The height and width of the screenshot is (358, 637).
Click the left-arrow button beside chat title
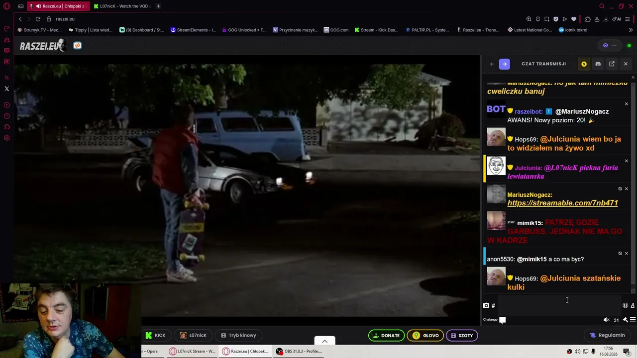pyautogui.click(x=492, y=64)
